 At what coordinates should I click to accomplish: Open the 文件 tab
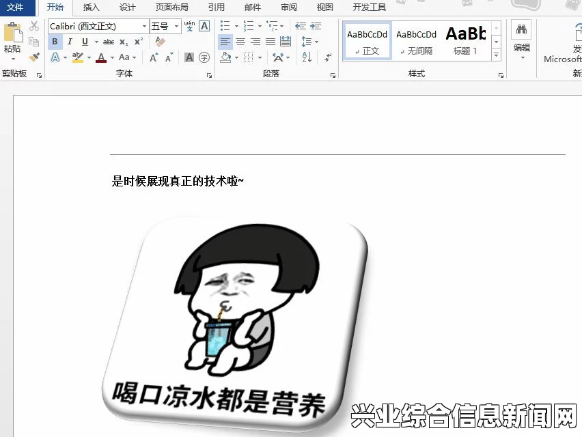(15, 8)
